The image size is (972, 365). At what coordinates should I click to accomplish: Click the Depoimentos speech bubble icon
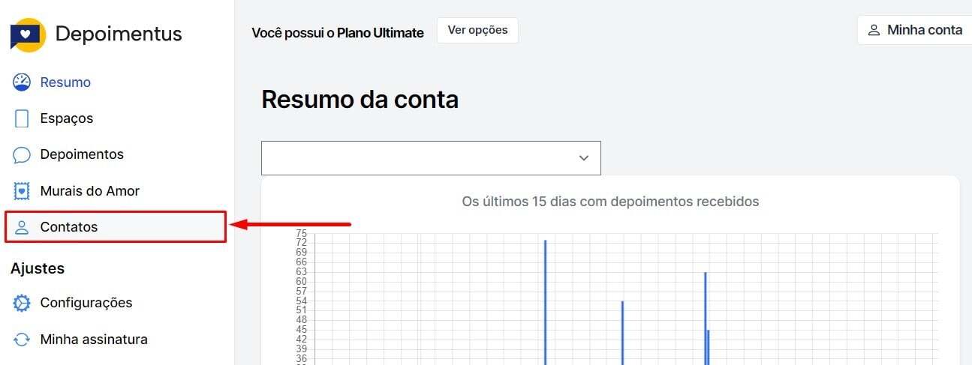pos(22,154)
